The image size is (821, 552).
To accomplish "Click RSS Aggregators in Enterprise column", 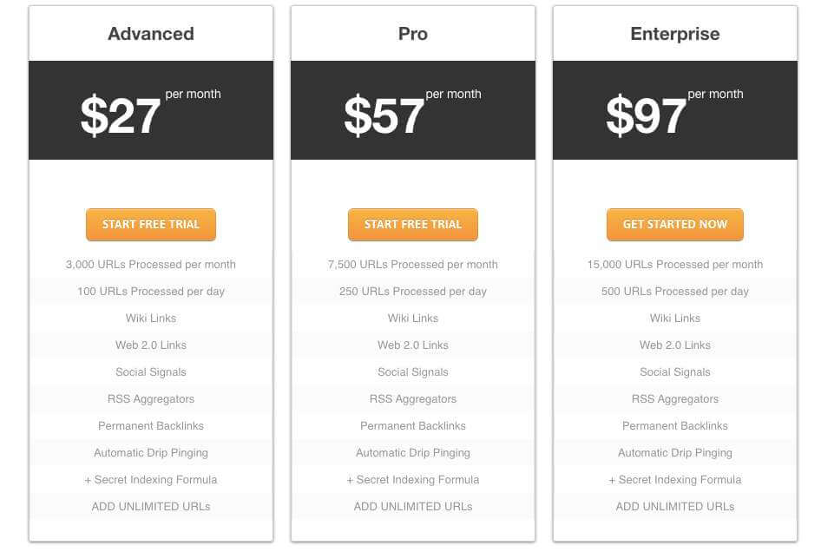I will pyautogui.click(x=675, y=399).
